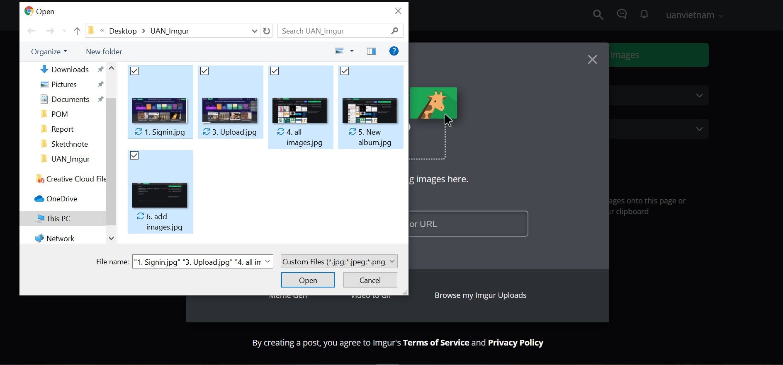Open the Privacy Policy link
The height and width of the screenshot is (365, 783).
(516, 343)
